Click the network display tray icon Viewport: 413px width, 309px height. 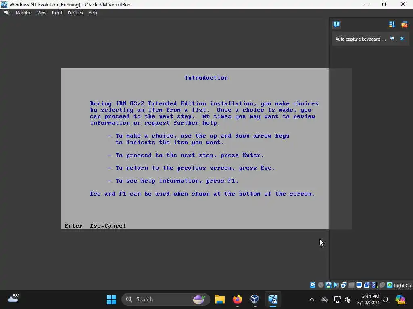(x=337, y=299)
